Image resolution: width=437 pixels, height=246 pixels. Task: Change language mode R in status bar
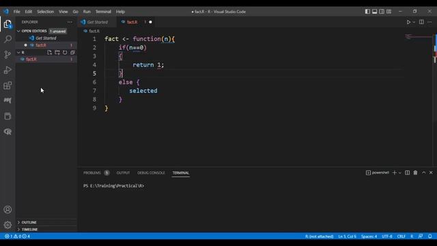(x=412, y=236)
